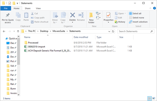This screenshot has height=101, width=157.
Task: Open the Share ribbon tab
Action: pyautogui.click(x=28, y=8)
